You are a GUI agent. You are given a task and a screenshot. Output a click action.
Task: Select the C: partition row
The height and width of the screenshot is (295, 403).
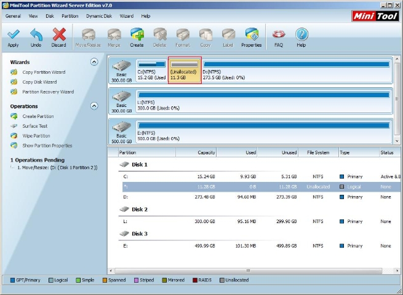point(261,176)
